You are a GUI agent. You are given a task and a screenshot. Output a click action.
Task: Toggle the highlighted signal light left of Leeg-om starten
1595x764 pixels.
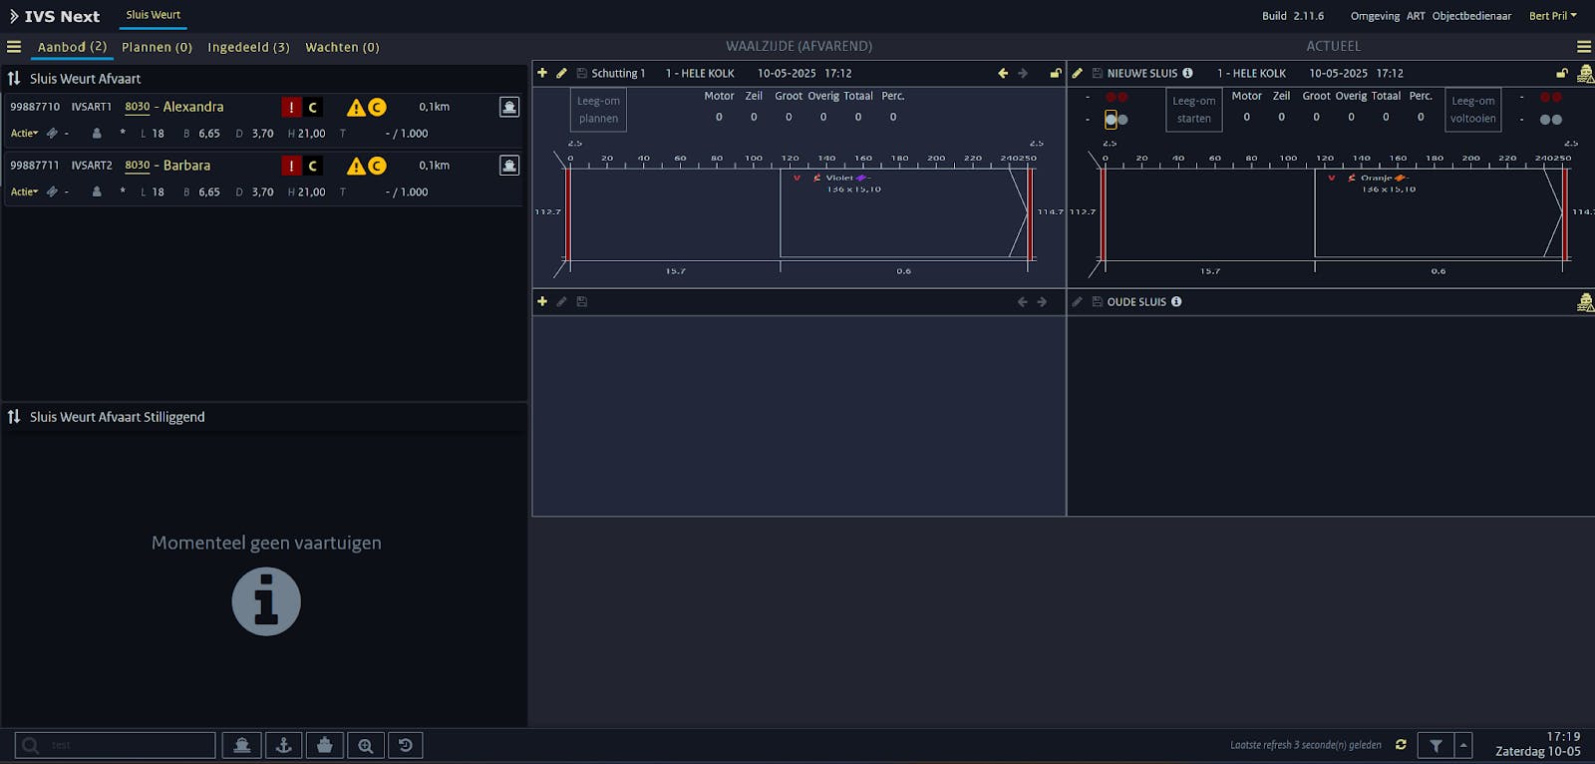pos(1111,120)
